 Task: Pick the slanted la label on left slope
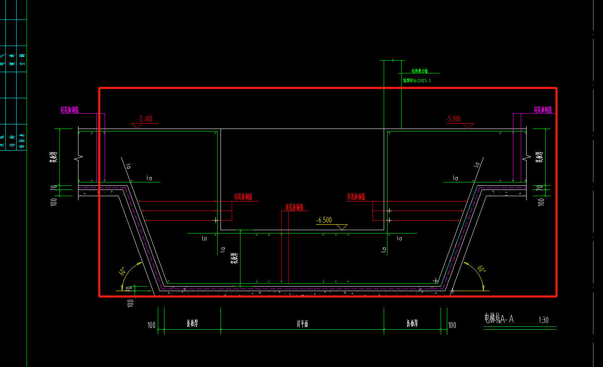[x=129, y=166]
